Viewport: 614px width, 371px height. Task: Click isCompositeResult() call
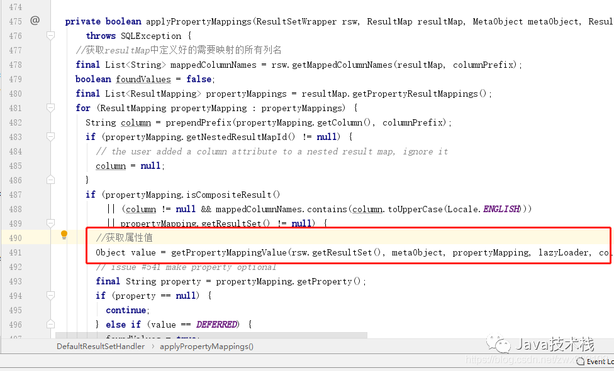click(233, 195)
